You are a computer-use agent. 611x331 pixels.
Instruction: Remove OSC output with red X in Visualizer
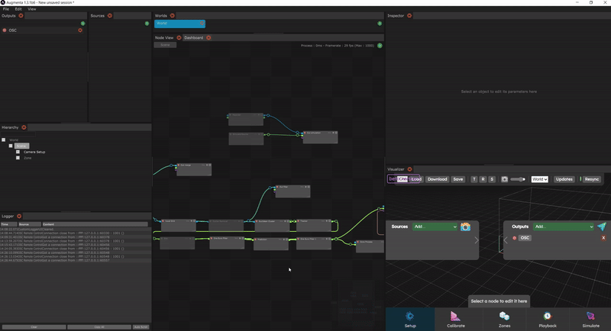point(603,238)
